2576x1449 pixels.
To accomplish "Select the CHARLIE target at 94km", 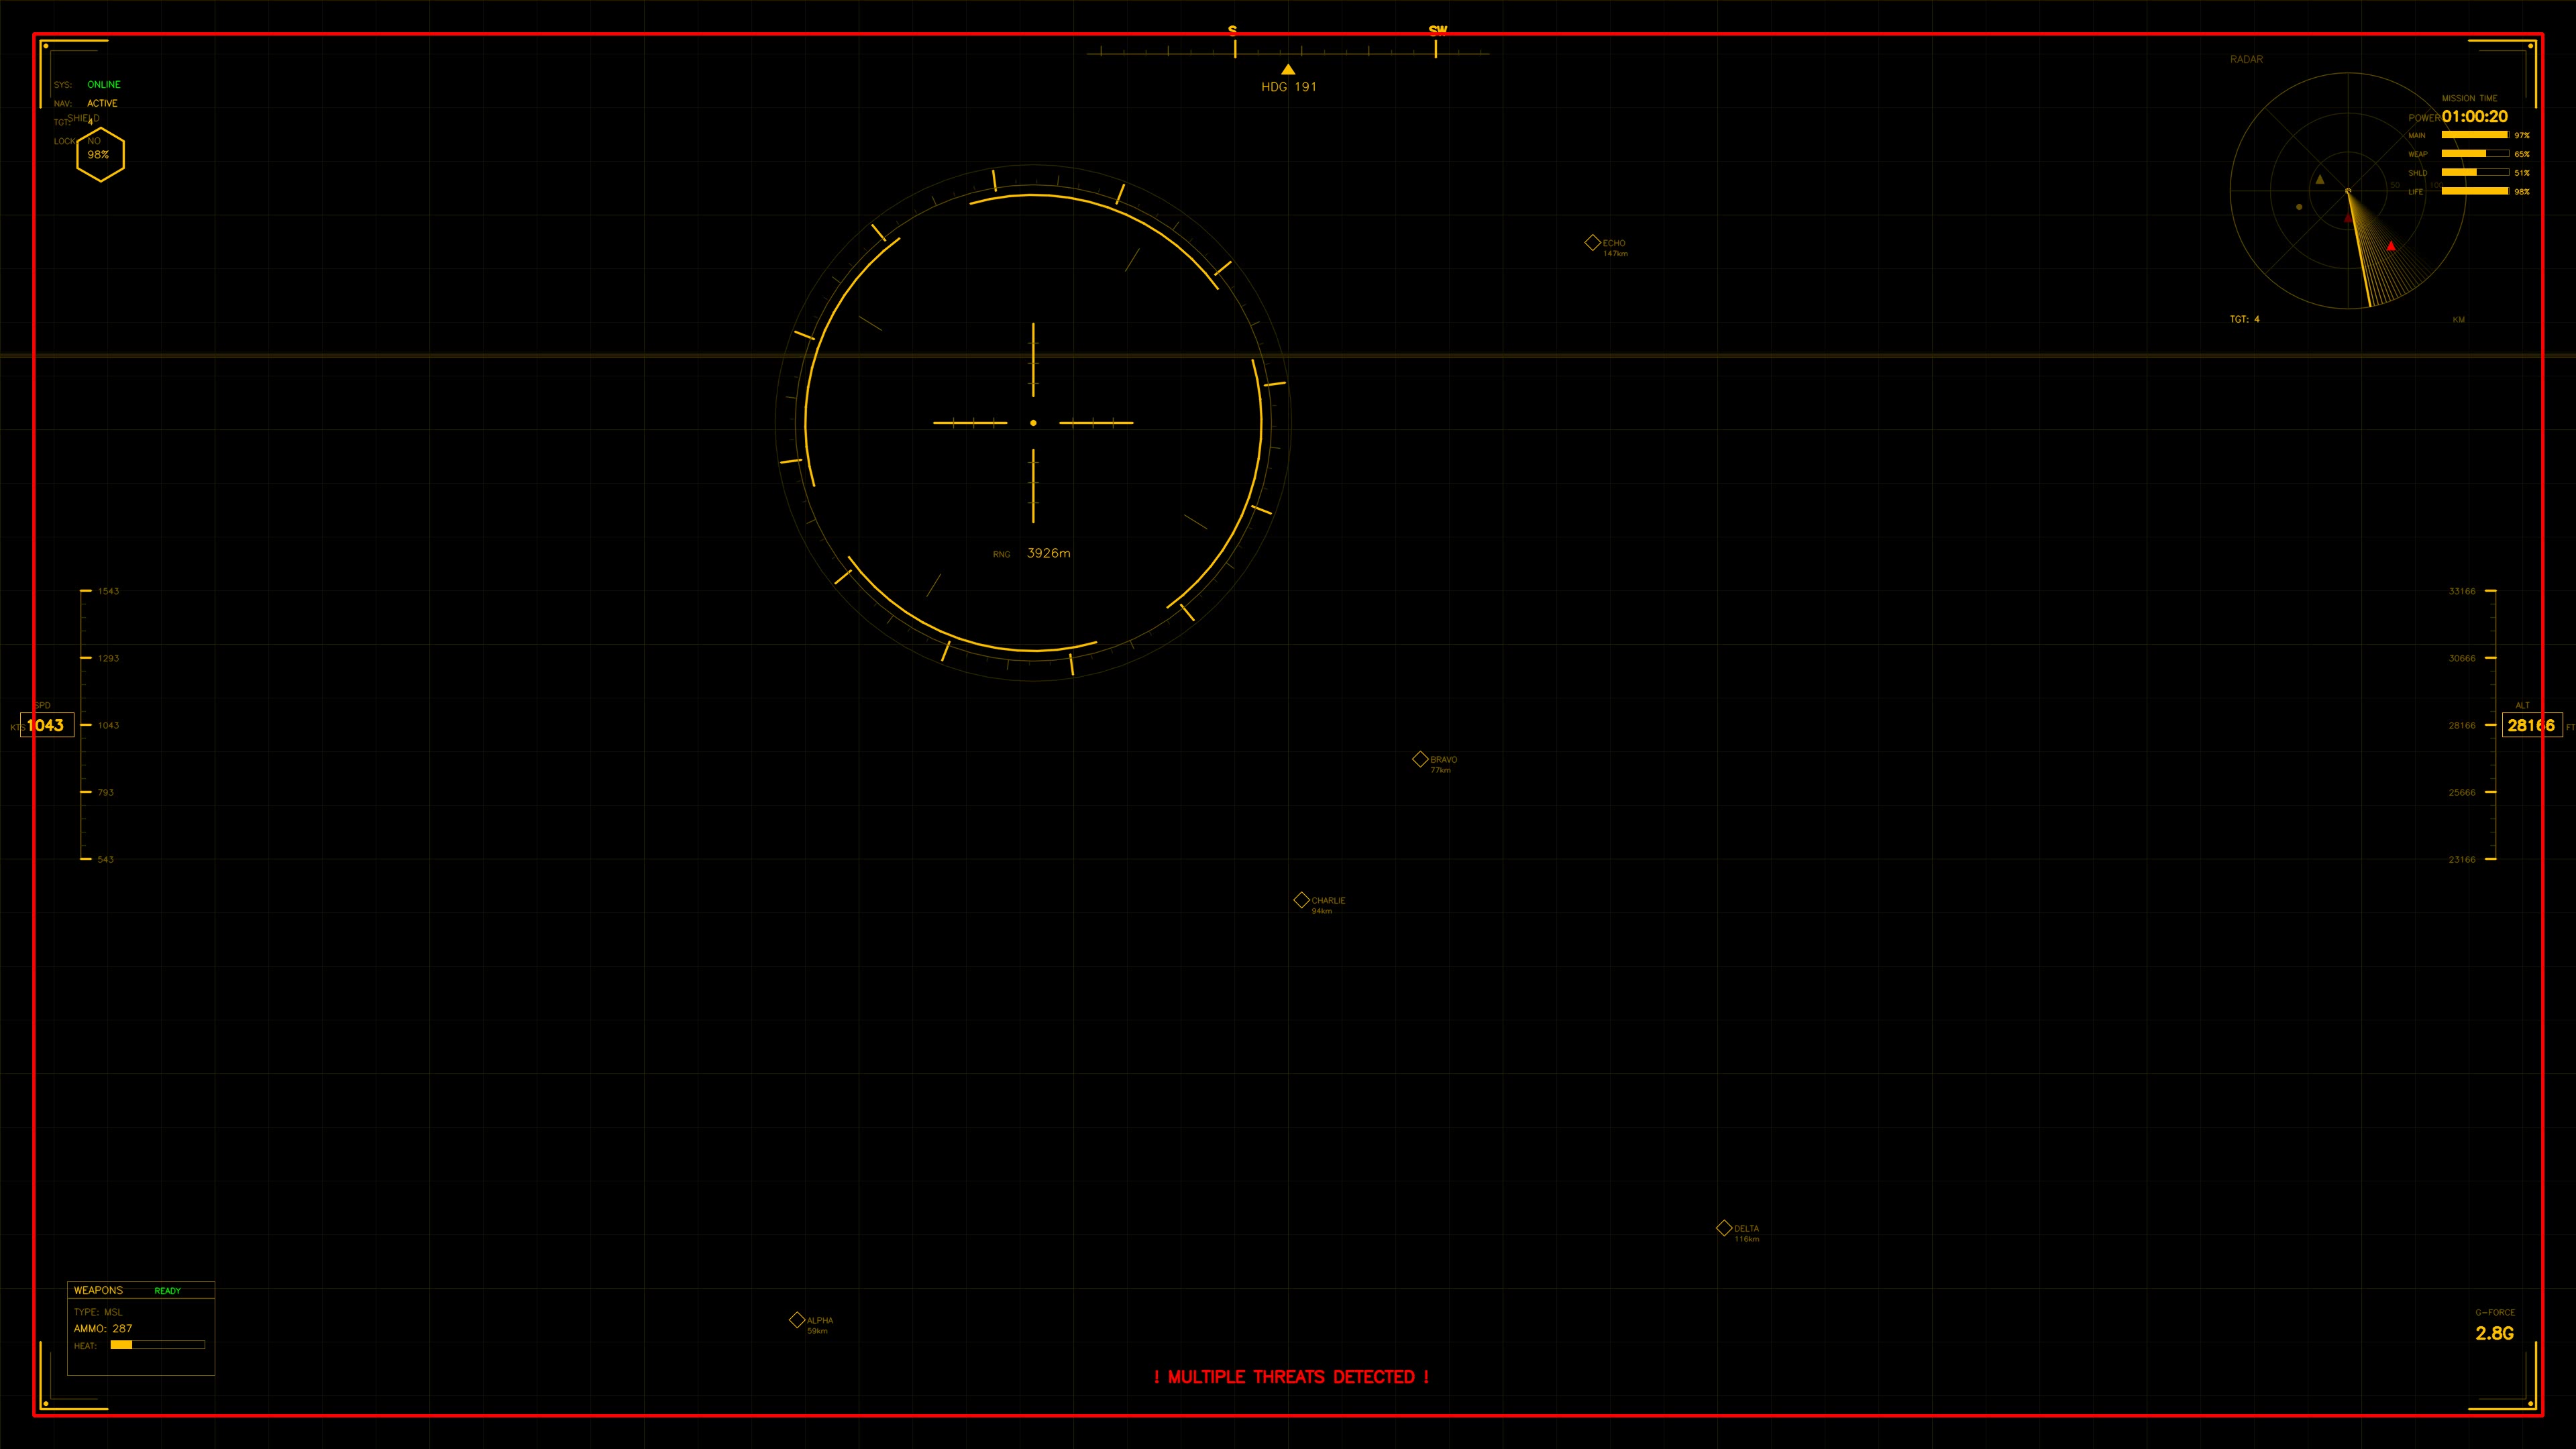I will pyautogui.click(x=1302, y=899).
